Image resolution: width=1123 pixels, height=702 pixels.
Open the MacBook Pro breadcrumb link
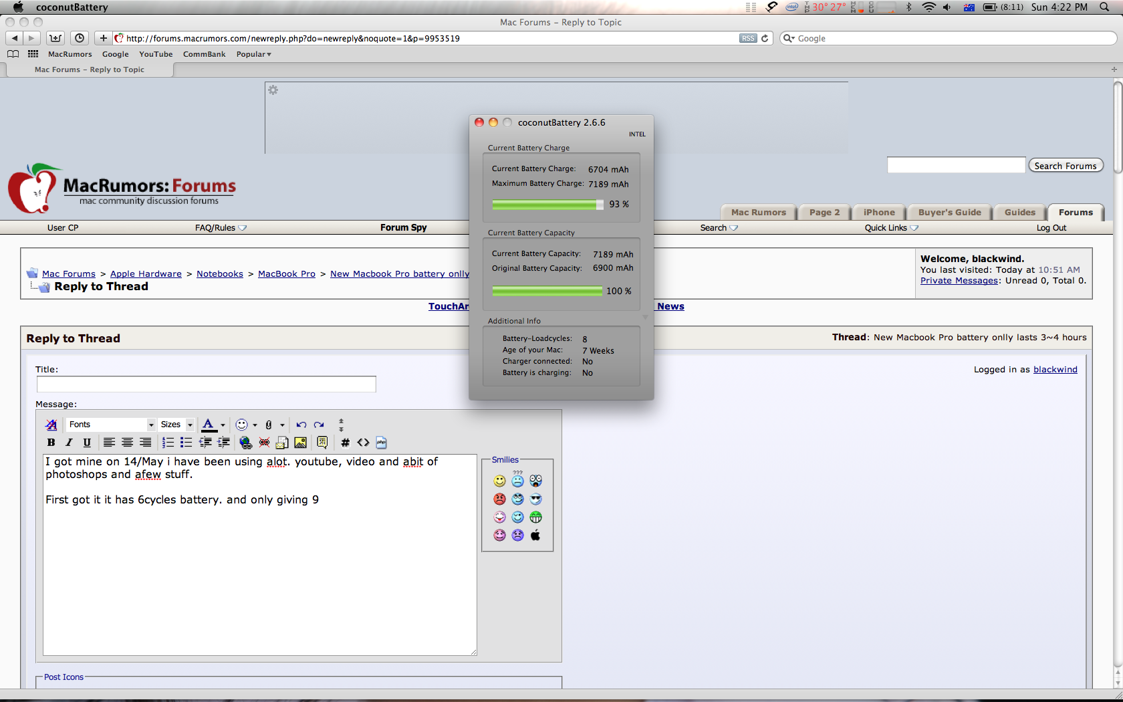pos(287,274)
